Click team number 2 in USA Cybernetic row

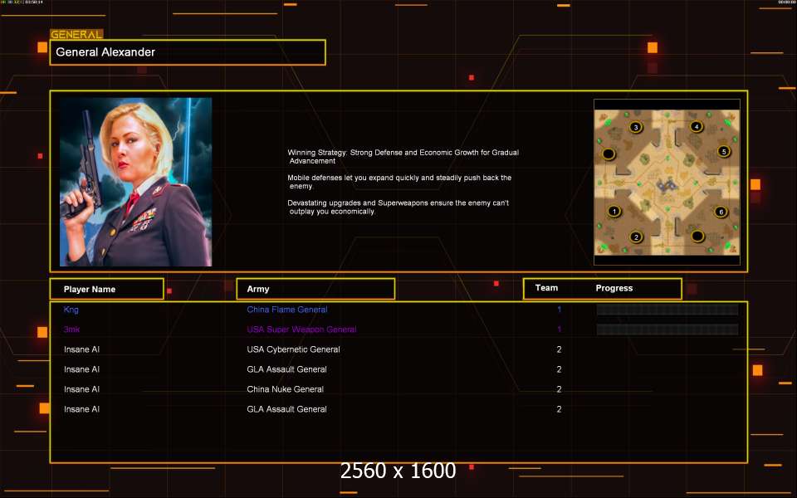559,349
